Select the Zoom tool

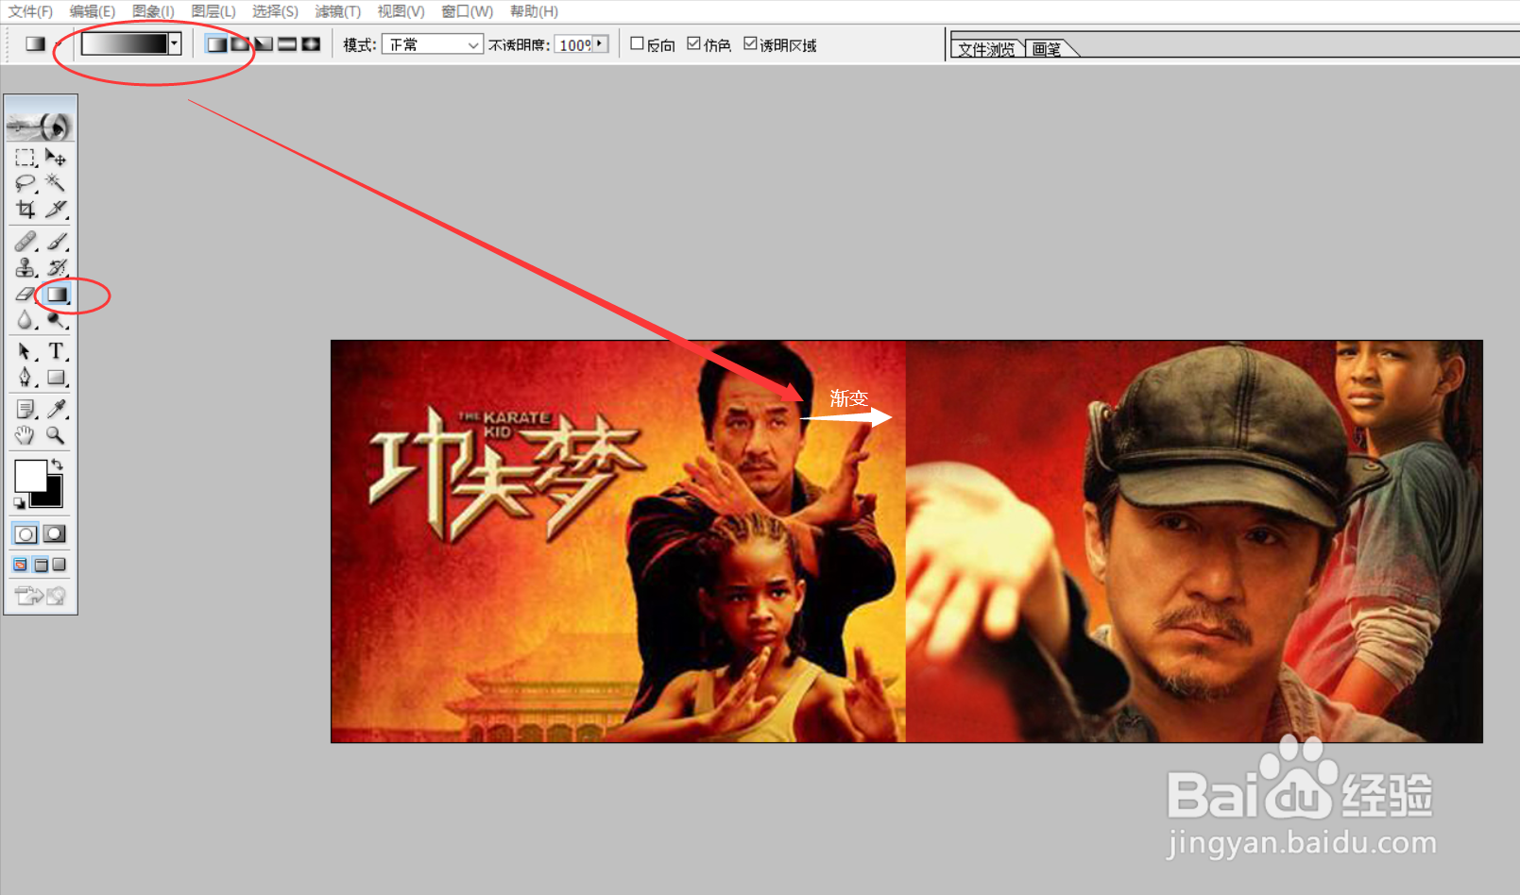click(56, 435)
